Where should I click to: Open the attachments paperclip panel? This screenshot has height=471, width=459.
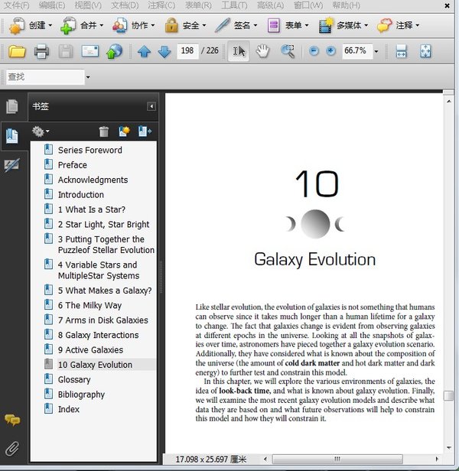point(12,448)
